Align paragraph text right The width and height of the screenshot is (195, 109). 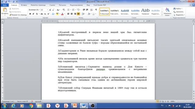coord(75,14)
